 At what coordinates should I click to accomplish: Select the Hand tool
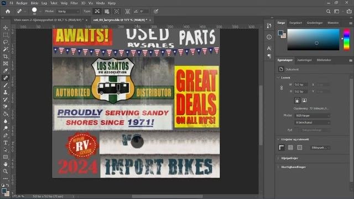(x=6, y=164)
